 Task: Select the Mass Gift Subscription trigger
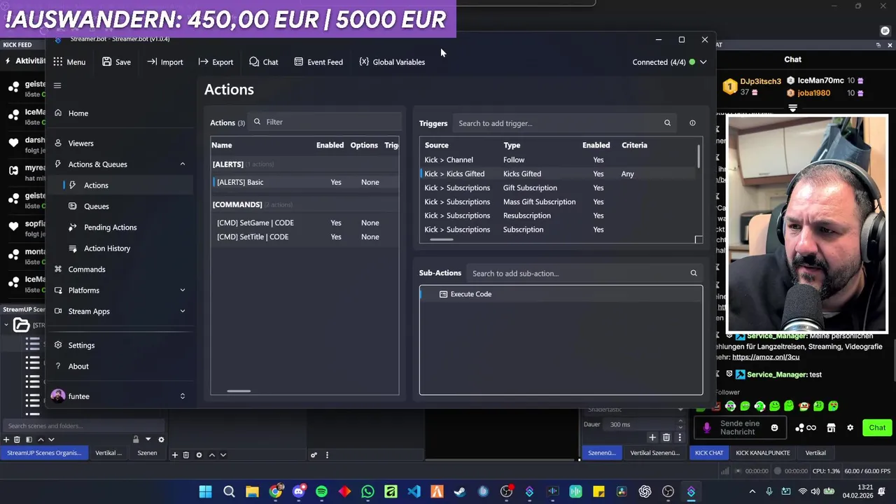tap(558, 202)
